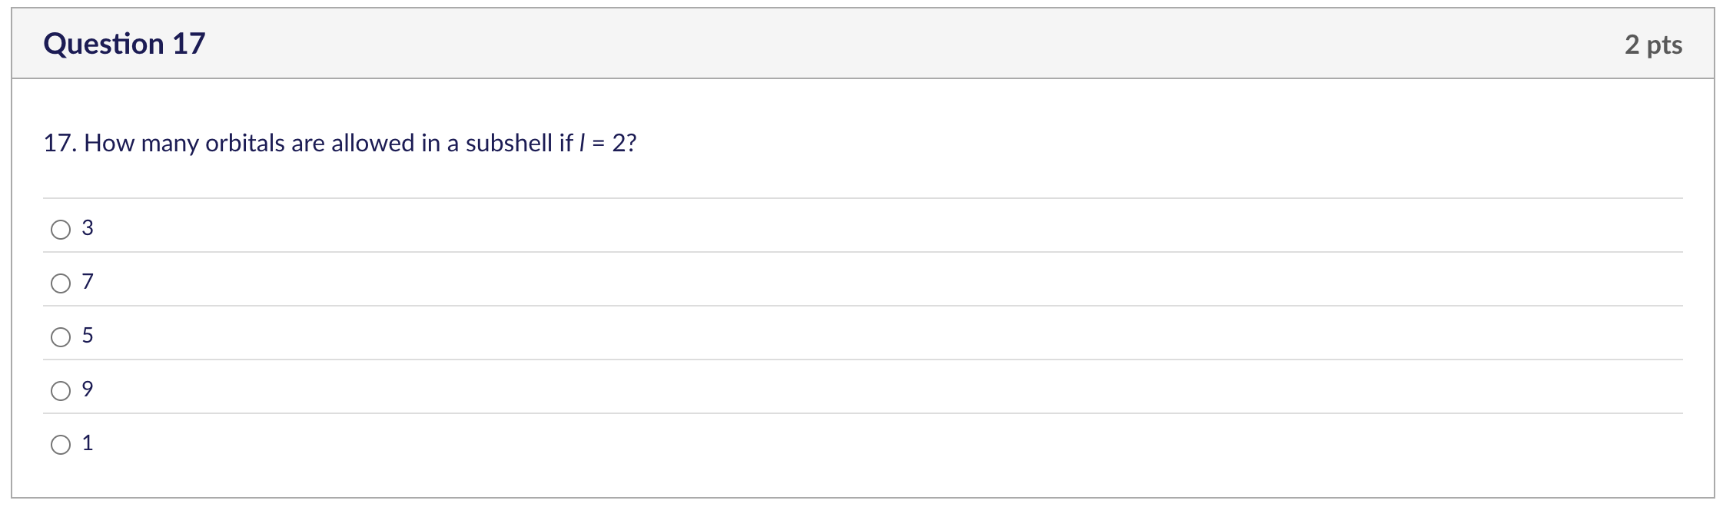Click the answer option labeled 9

[x=87, y=390]
